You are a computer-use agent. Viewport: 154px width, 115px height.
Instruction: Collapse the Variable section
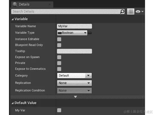coord(12,19)
